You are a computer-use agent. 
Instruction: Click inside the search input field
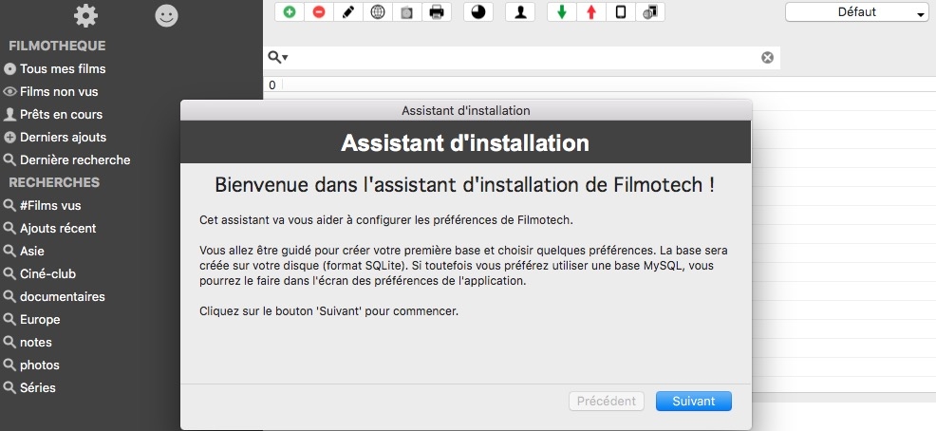(x=522, y=58)
